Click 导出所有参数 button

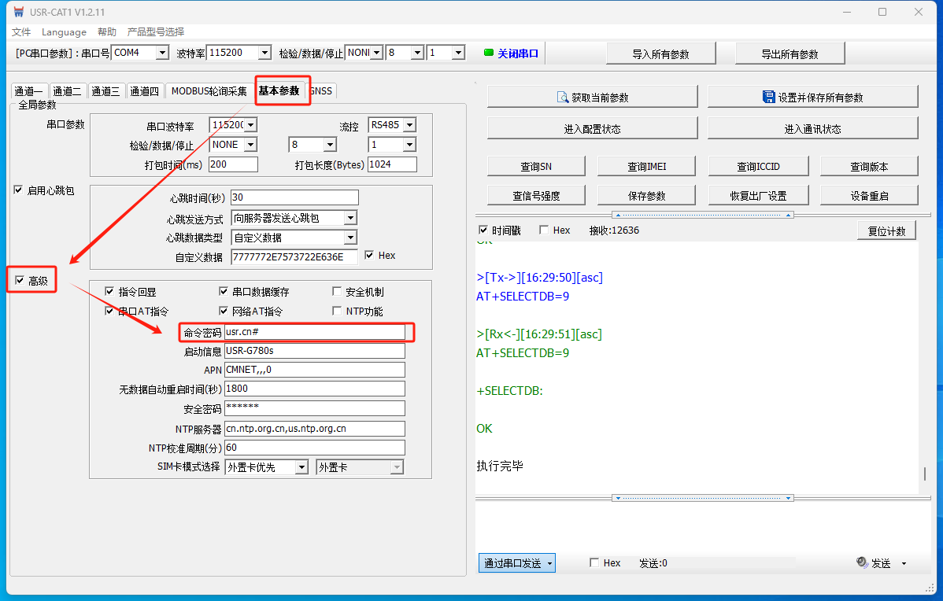pos(790,53)
